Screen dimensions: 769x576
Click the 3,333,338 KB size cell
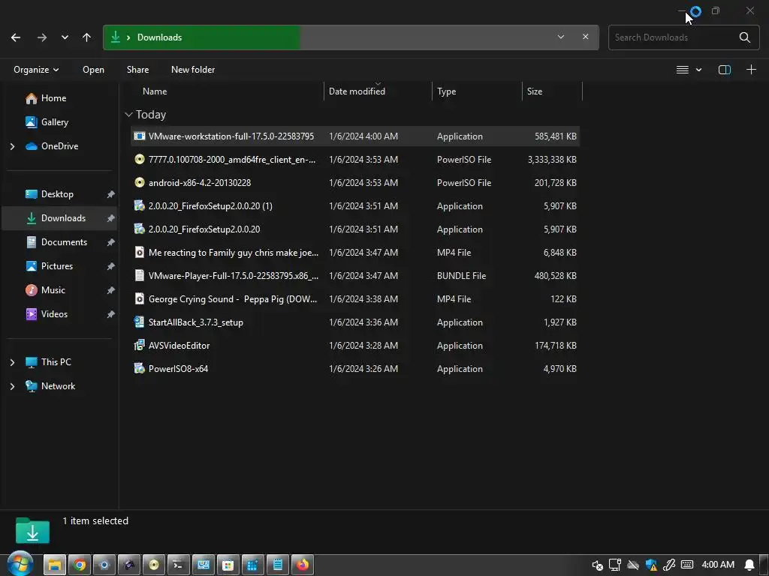click(x=552, y=159)
